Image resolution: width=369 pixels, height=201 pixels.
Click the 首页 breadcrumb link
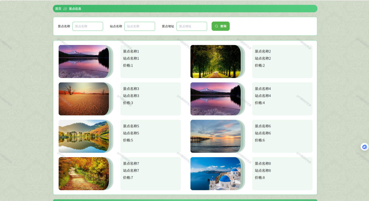pos(58,9)
